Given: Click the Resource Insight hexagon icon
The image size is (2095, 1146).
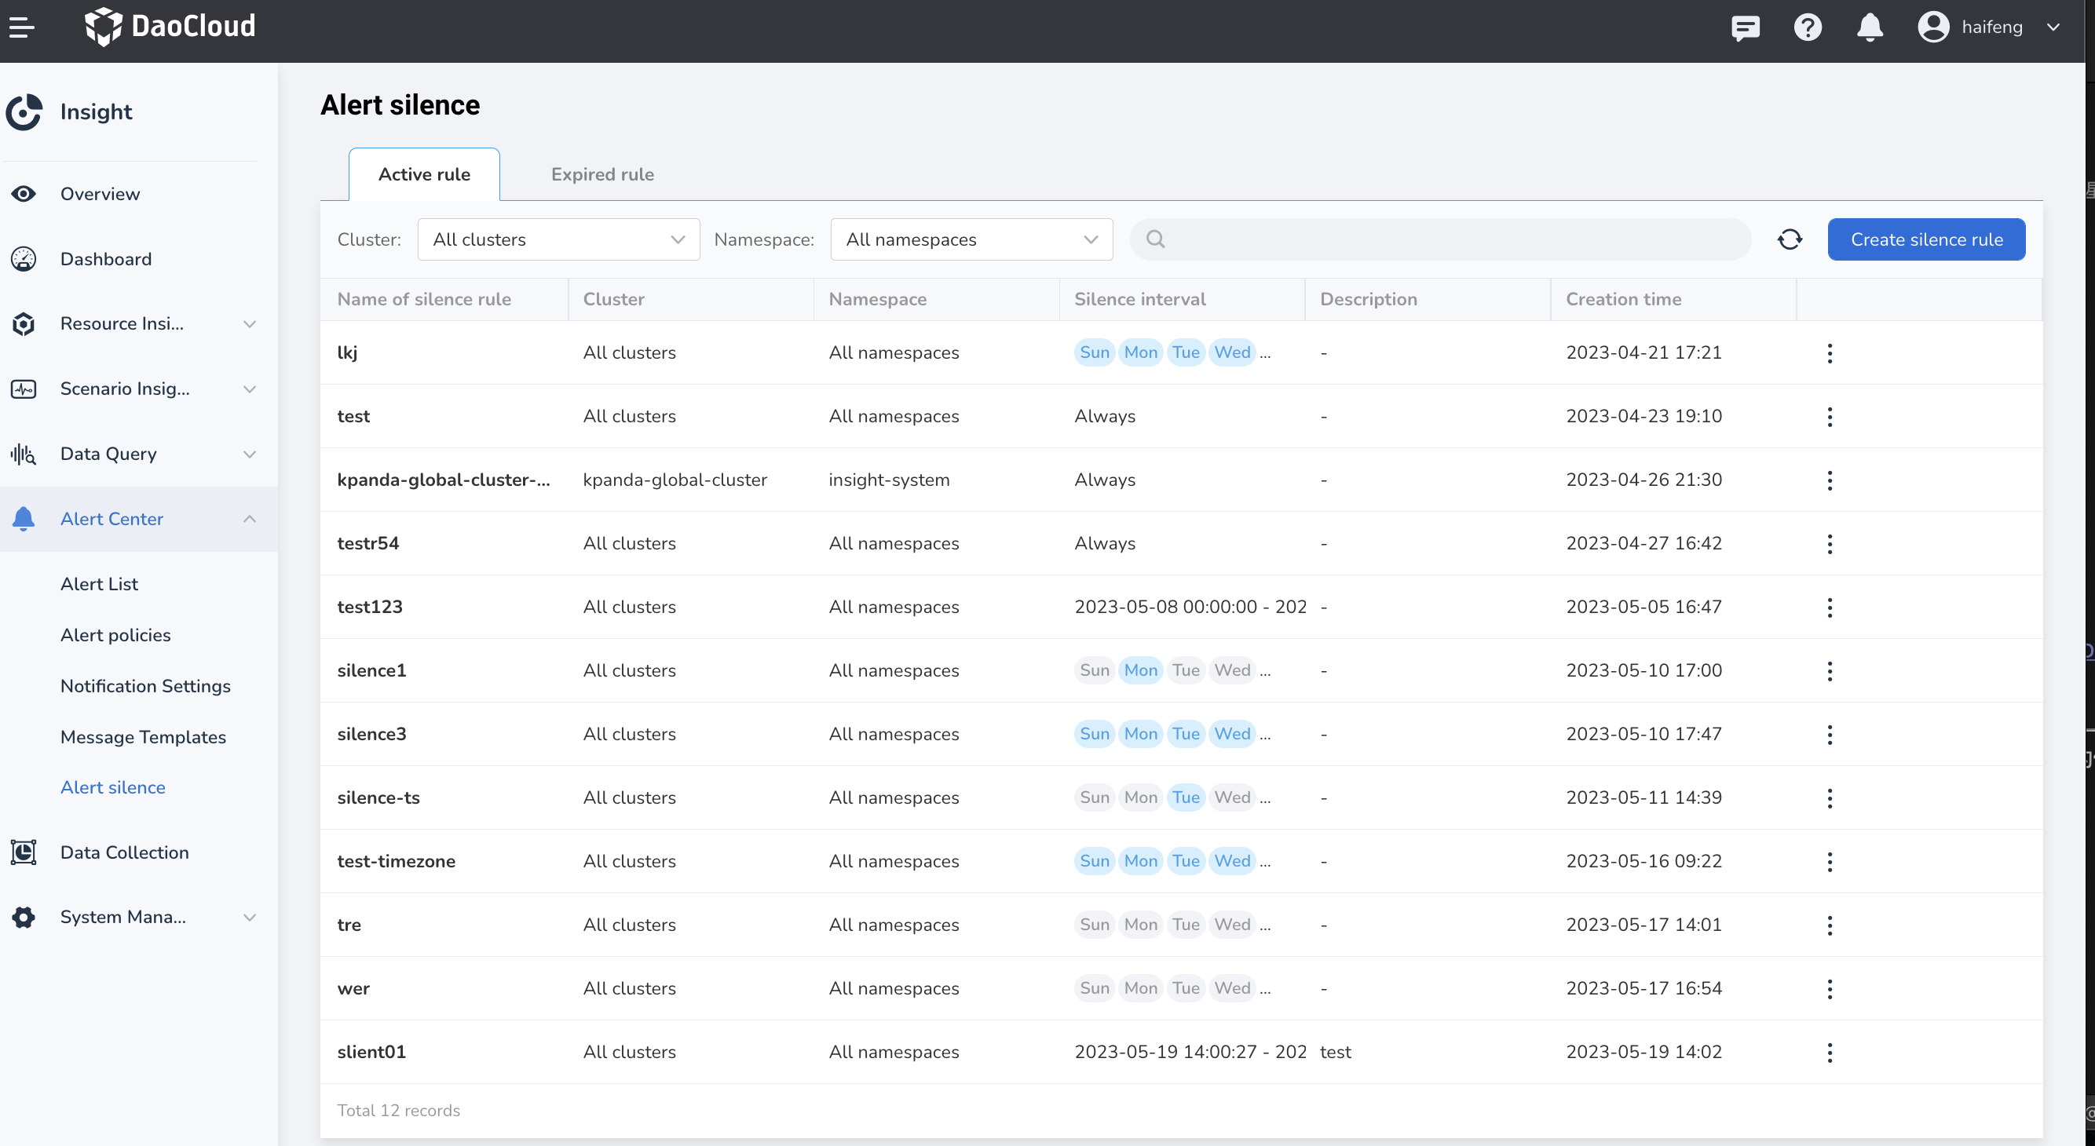Looking at the screenshot, I should point(24,323).
